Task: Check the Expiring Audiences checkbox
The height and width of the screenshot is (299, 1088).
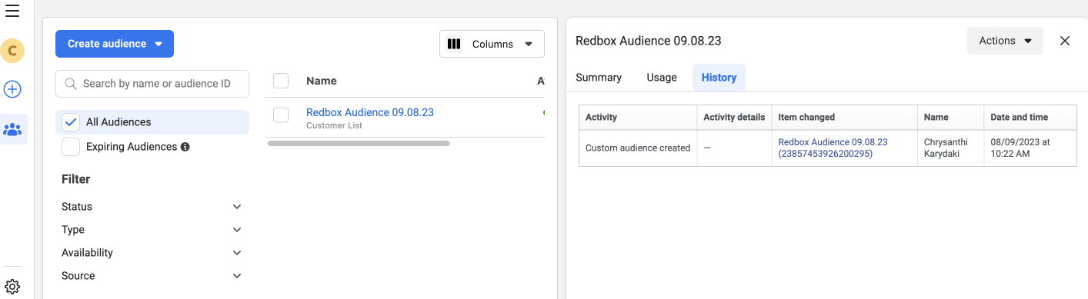Action: pos(71,147)
